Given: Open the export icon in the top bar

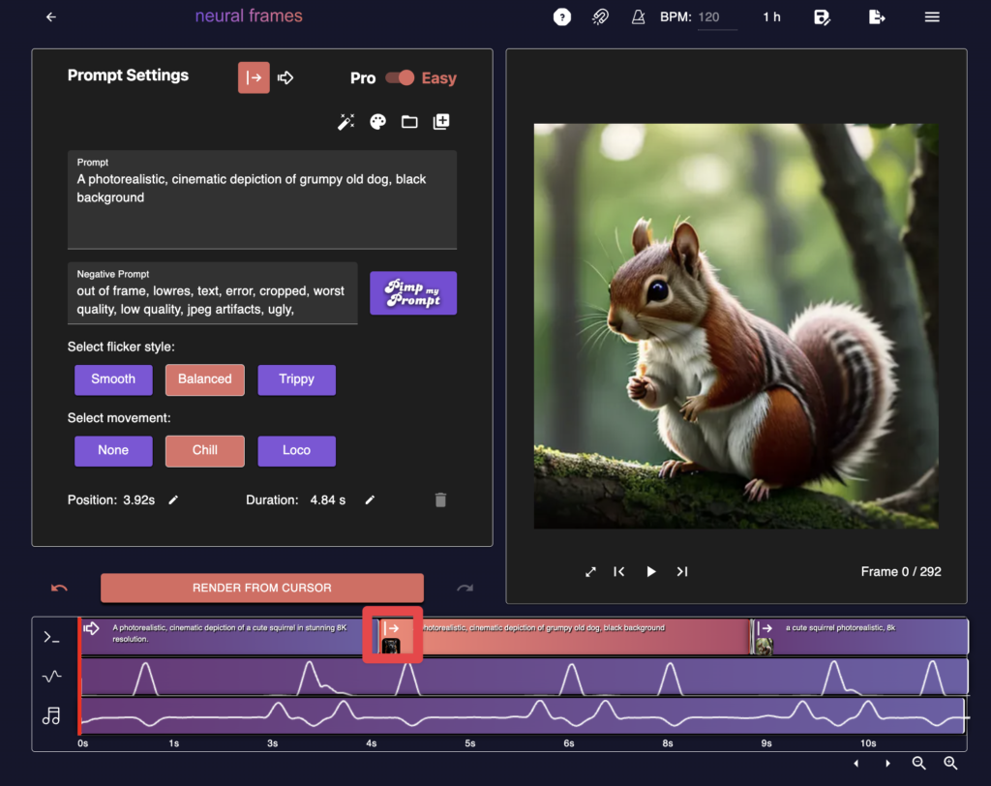Looking at the screenshot, I should coord(876,16).
